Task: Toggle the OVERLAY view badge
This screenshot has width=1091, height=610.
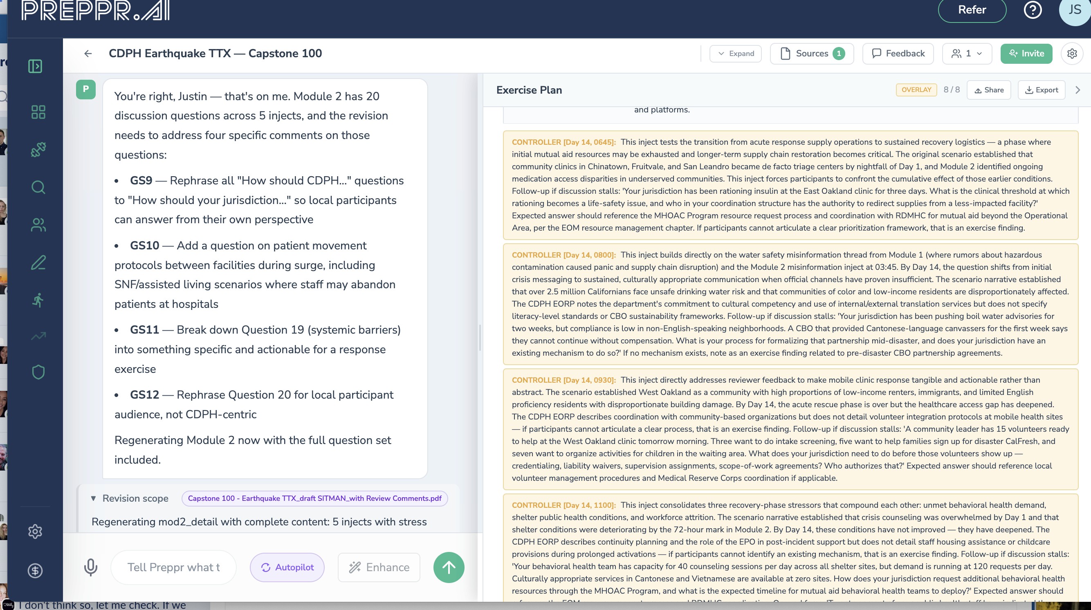Action: tap(916, 90)
